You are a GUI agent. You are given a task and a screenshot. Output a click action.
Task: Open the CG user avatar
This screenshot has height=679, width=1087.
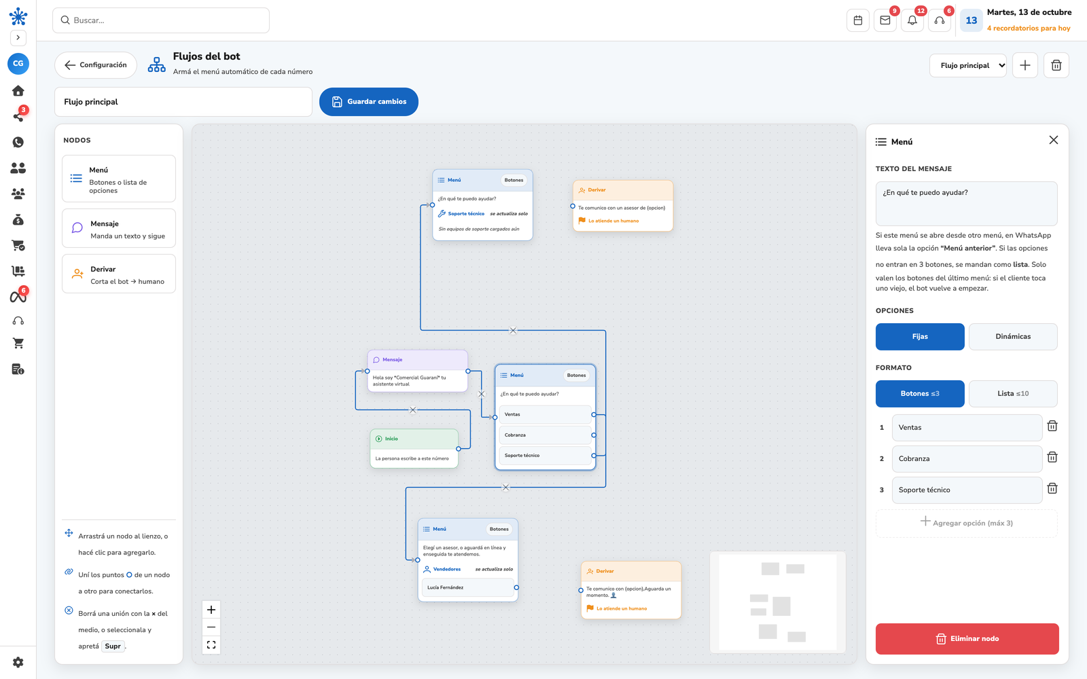[x=18, y=63]
